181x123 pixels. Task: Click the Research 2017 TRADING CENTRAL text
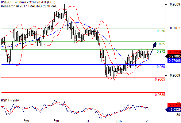tap(29, 6)
